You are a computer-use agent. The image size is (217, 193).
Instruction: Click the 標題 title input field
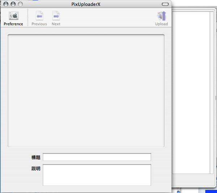[x=97, y=157]
